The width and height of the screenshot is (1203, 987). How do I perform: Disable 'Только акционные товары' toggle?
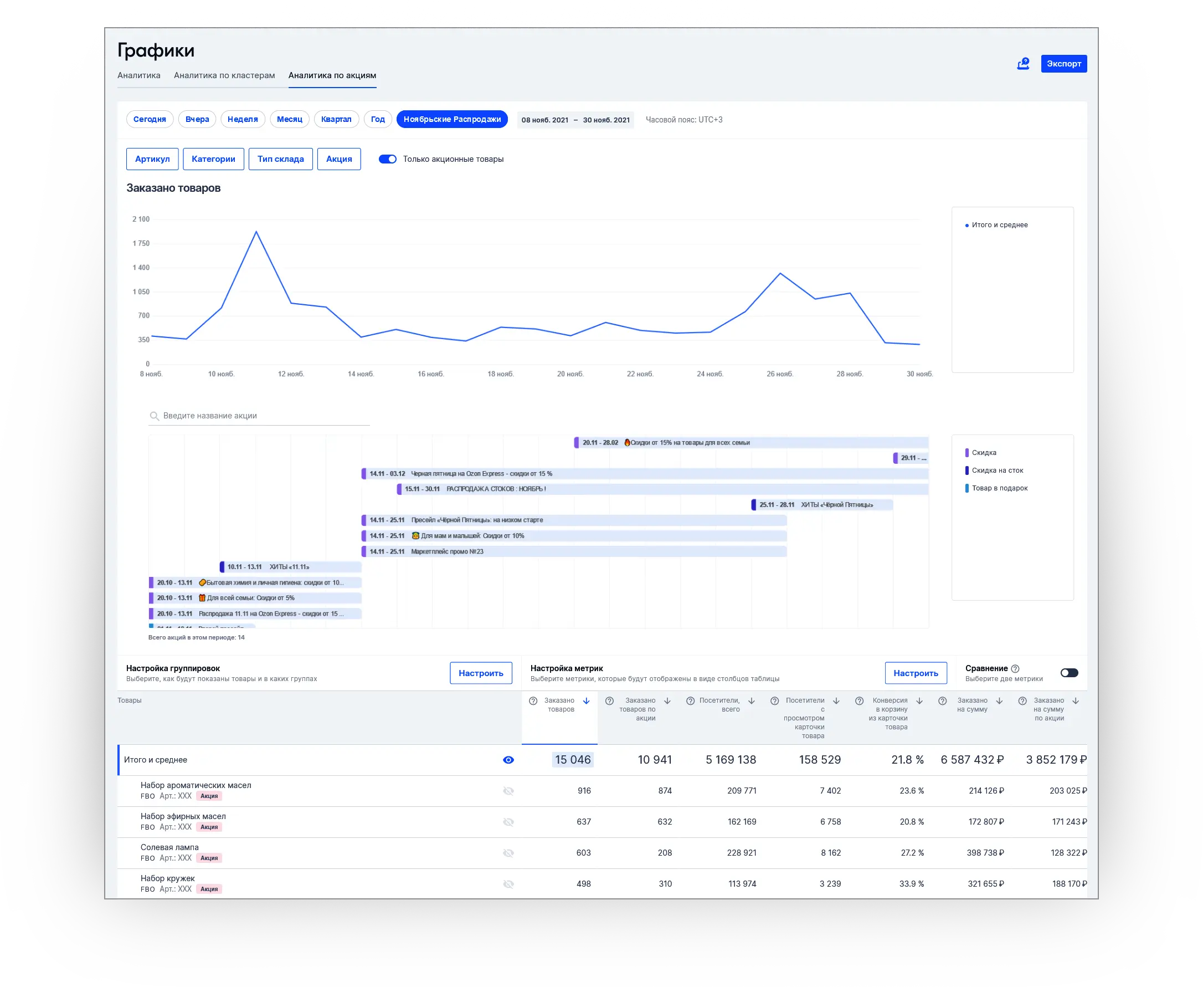click(388, 159)
